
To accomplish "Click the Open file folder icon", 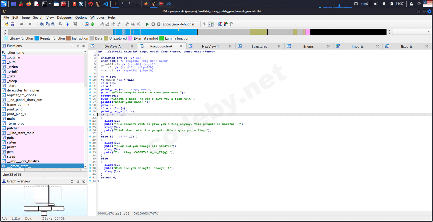I will 7,24.
